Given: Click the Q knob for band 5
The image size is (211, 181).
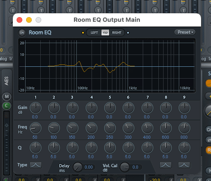Looking at the screenshot, I should (110, 148).
